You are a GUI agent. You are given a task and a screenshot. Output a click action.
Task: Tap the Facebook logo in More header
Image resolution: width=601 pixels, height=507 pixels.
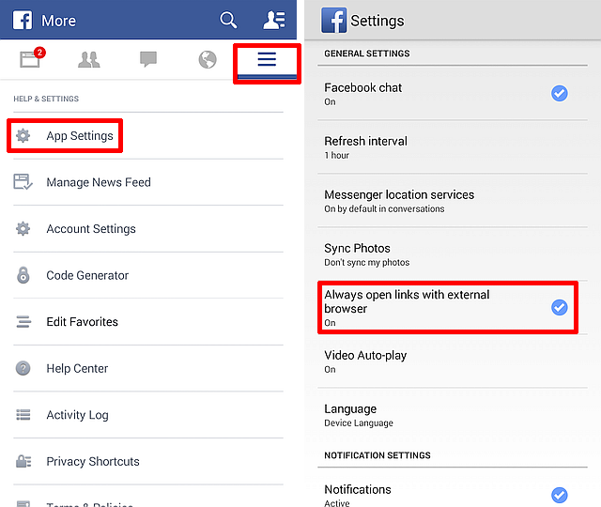pos(23,20)
